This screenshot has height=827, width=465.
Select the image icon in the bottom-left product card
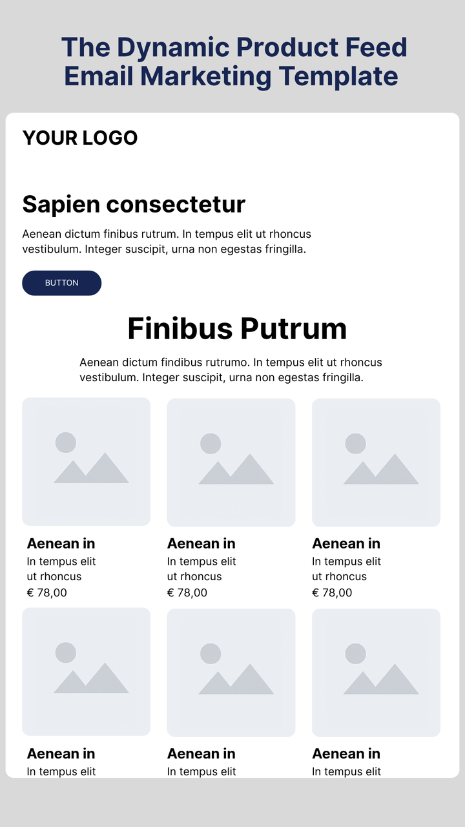coord(86,672)
